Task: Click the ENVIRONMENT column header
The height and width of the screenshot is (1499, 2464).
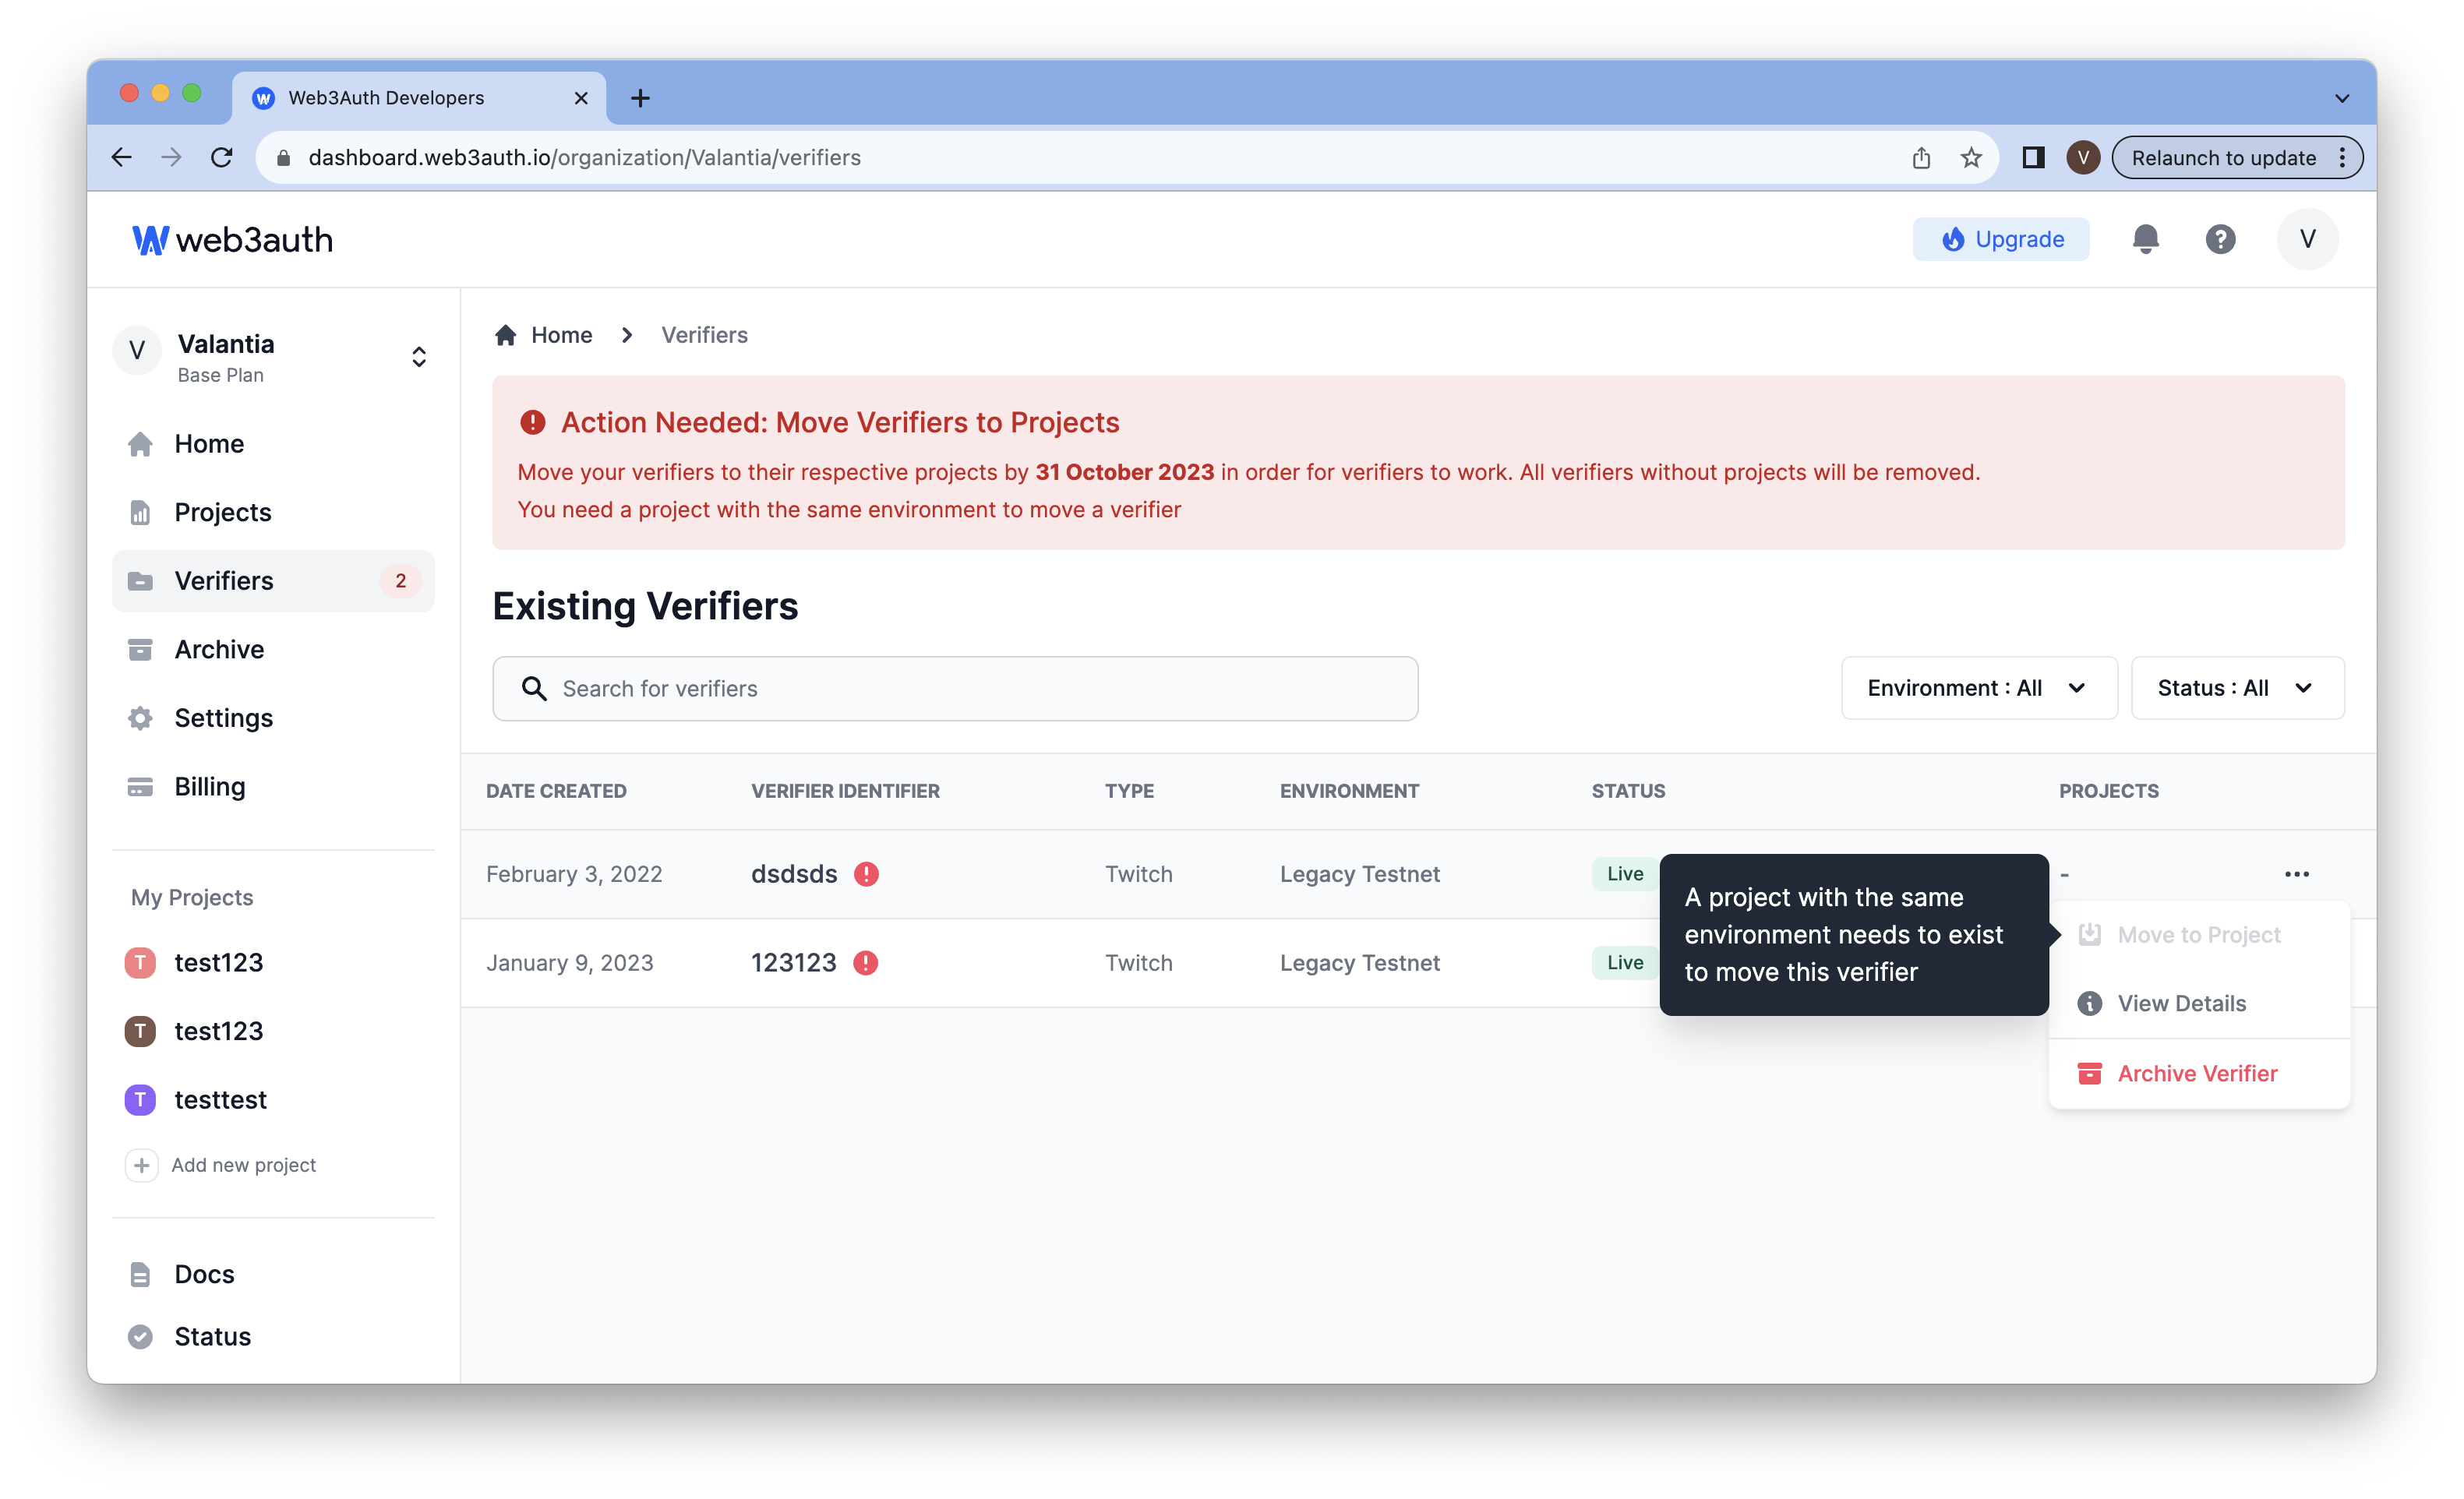Action: (1349, 791)
